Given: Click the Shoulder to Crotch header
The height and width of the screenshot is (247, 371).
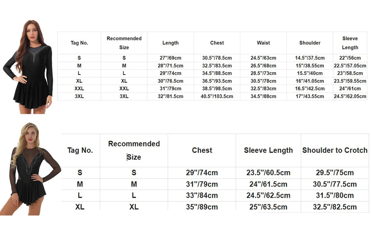Looking at the screenshot, I should pos(335,150).
